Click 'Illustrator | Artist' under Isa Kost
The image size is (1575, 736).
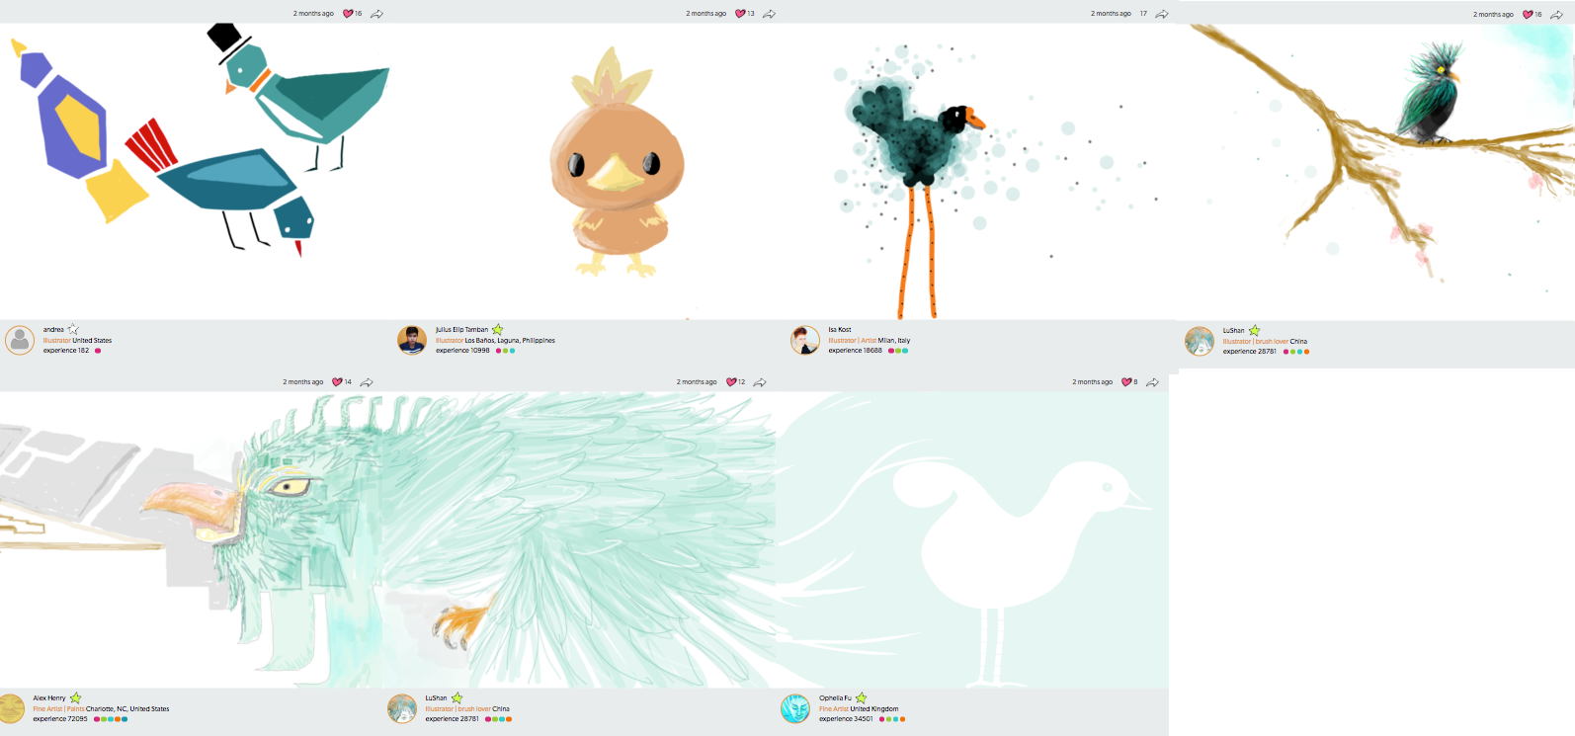tap(853, 341)
